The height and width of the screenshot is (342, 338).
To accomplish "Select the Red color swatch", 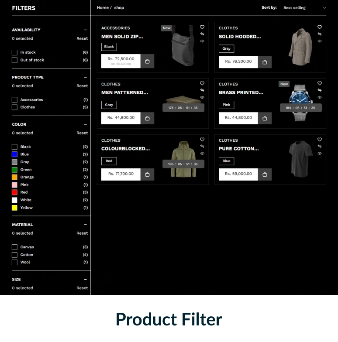I will tap(15, 192).
